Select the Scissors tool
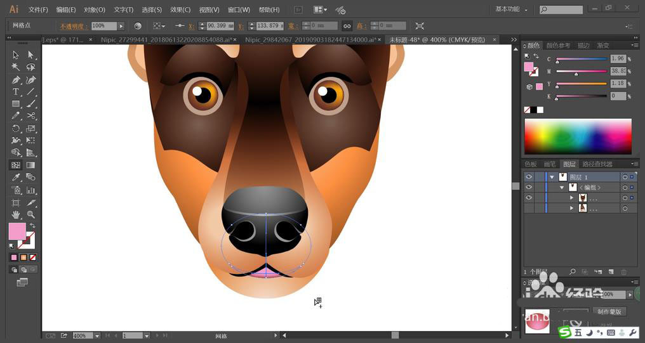 pyautogui.click(x=30, y=116)
